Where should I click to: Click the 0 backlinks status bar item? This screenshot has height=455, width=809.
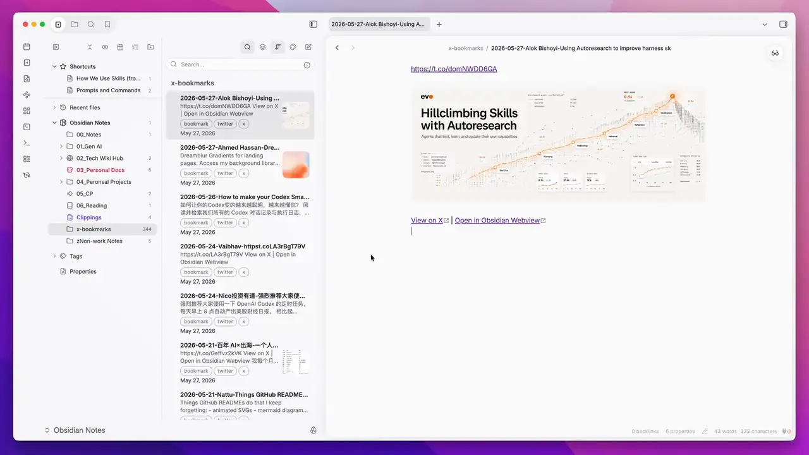[645, 432]
